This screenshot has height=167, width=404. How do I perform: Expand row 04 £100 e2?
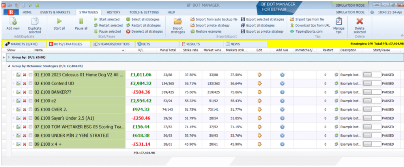pos(13,101)
